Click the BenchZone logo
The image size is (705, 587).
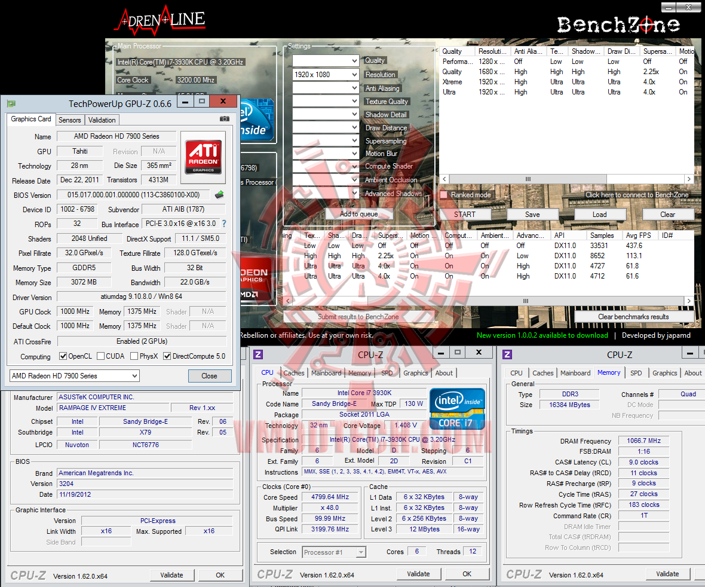pyautogui.click(x=619, y=25)
